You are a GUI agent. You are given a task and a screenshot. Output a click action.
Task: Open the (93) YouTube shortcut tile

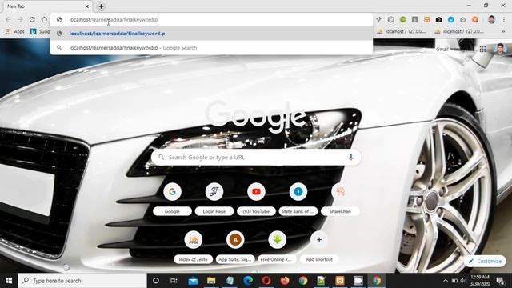(x=256, y=198)
